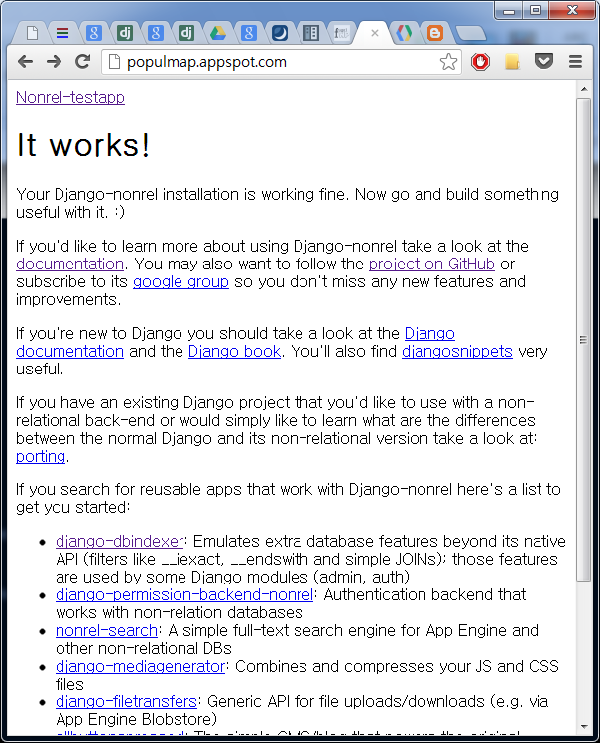Open the django-dbindexer link

(120, 541)
